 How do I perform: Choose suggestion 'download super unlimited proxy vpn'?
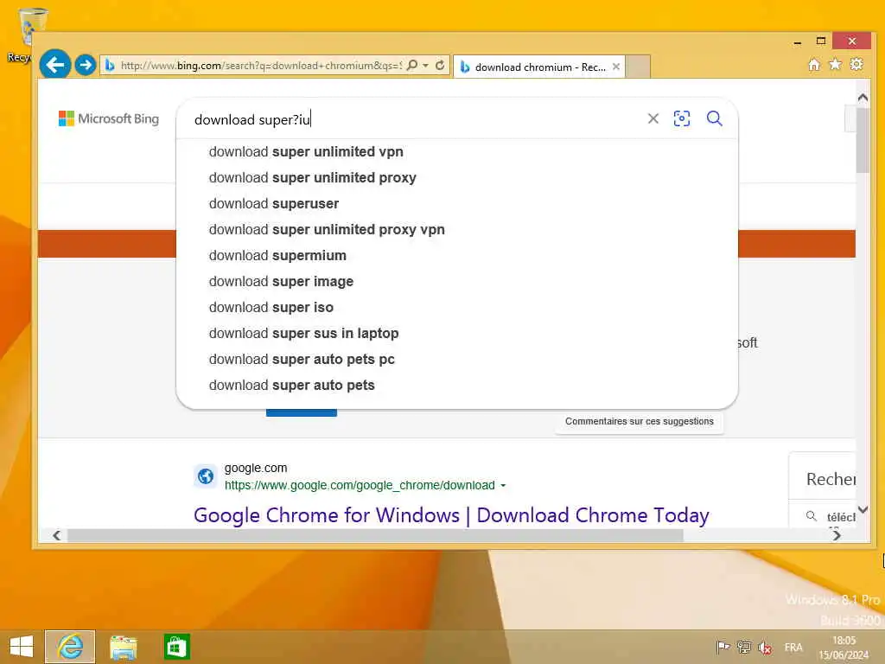coord(457,230)
